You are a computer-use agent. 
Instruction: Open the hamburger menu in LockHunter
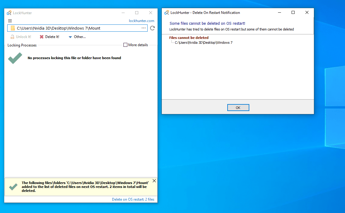coord(10,21)
